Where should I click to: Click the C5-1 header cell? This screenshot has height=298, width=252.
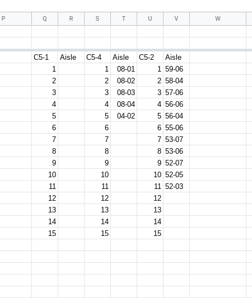click(45, 57)
